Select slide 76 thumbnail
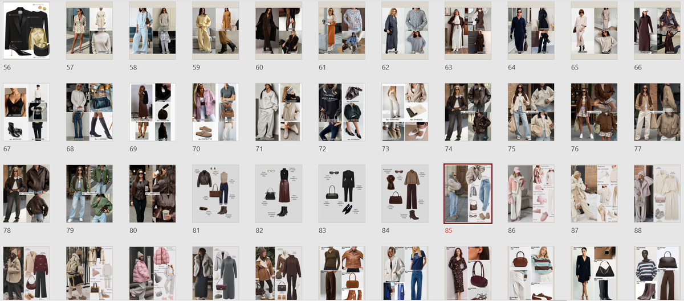684x301 pixels. pyautogui.click(x=594, y=112)
